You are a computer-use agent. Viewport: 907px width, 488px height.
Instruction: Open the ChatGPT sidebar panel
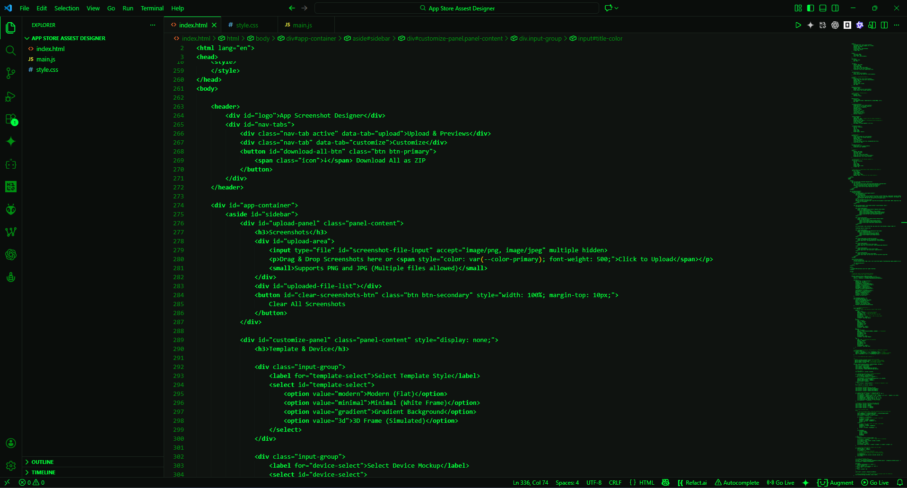[10, 255]
